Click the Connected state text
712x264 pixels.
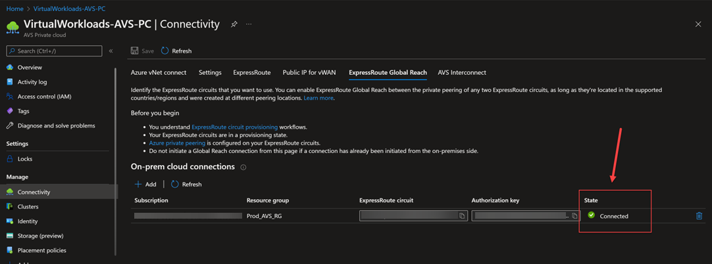pyautogui.click(x=614, y=216)
